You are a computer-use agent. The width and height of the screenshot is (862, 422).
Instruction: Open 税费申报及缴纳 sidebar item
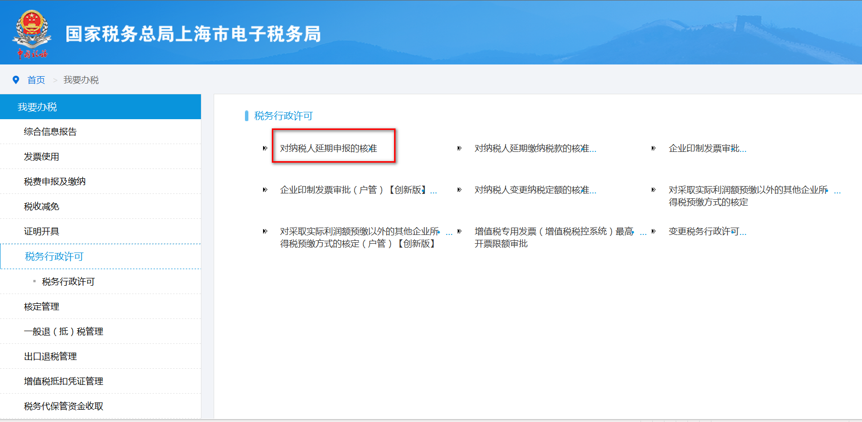coord(100,181)
